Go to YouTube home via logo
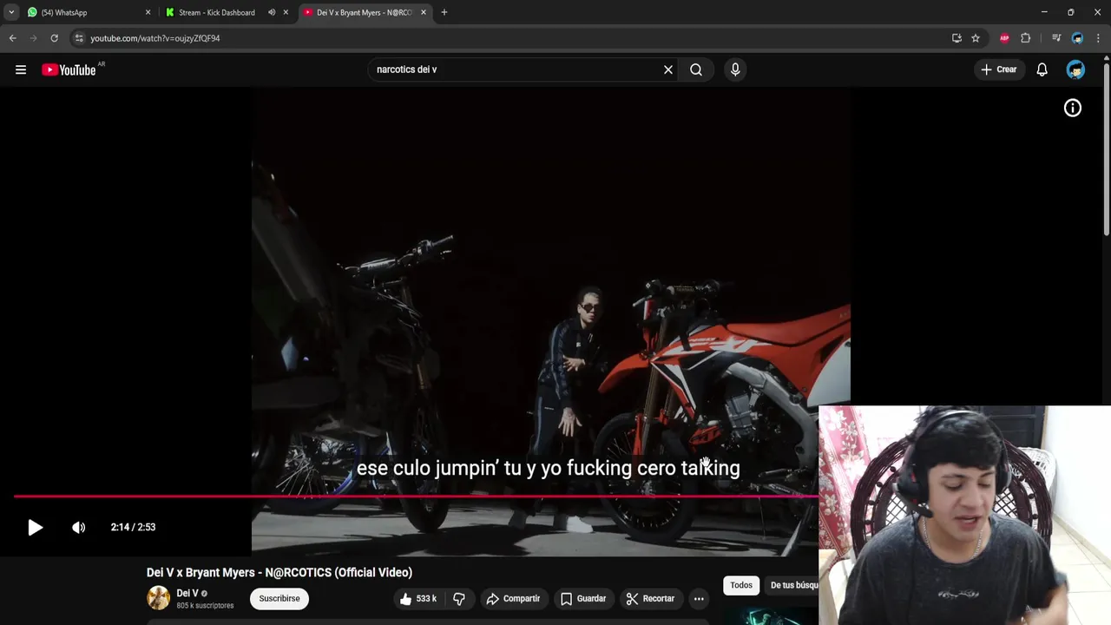The image size is (1111, 625). [69, 69]
